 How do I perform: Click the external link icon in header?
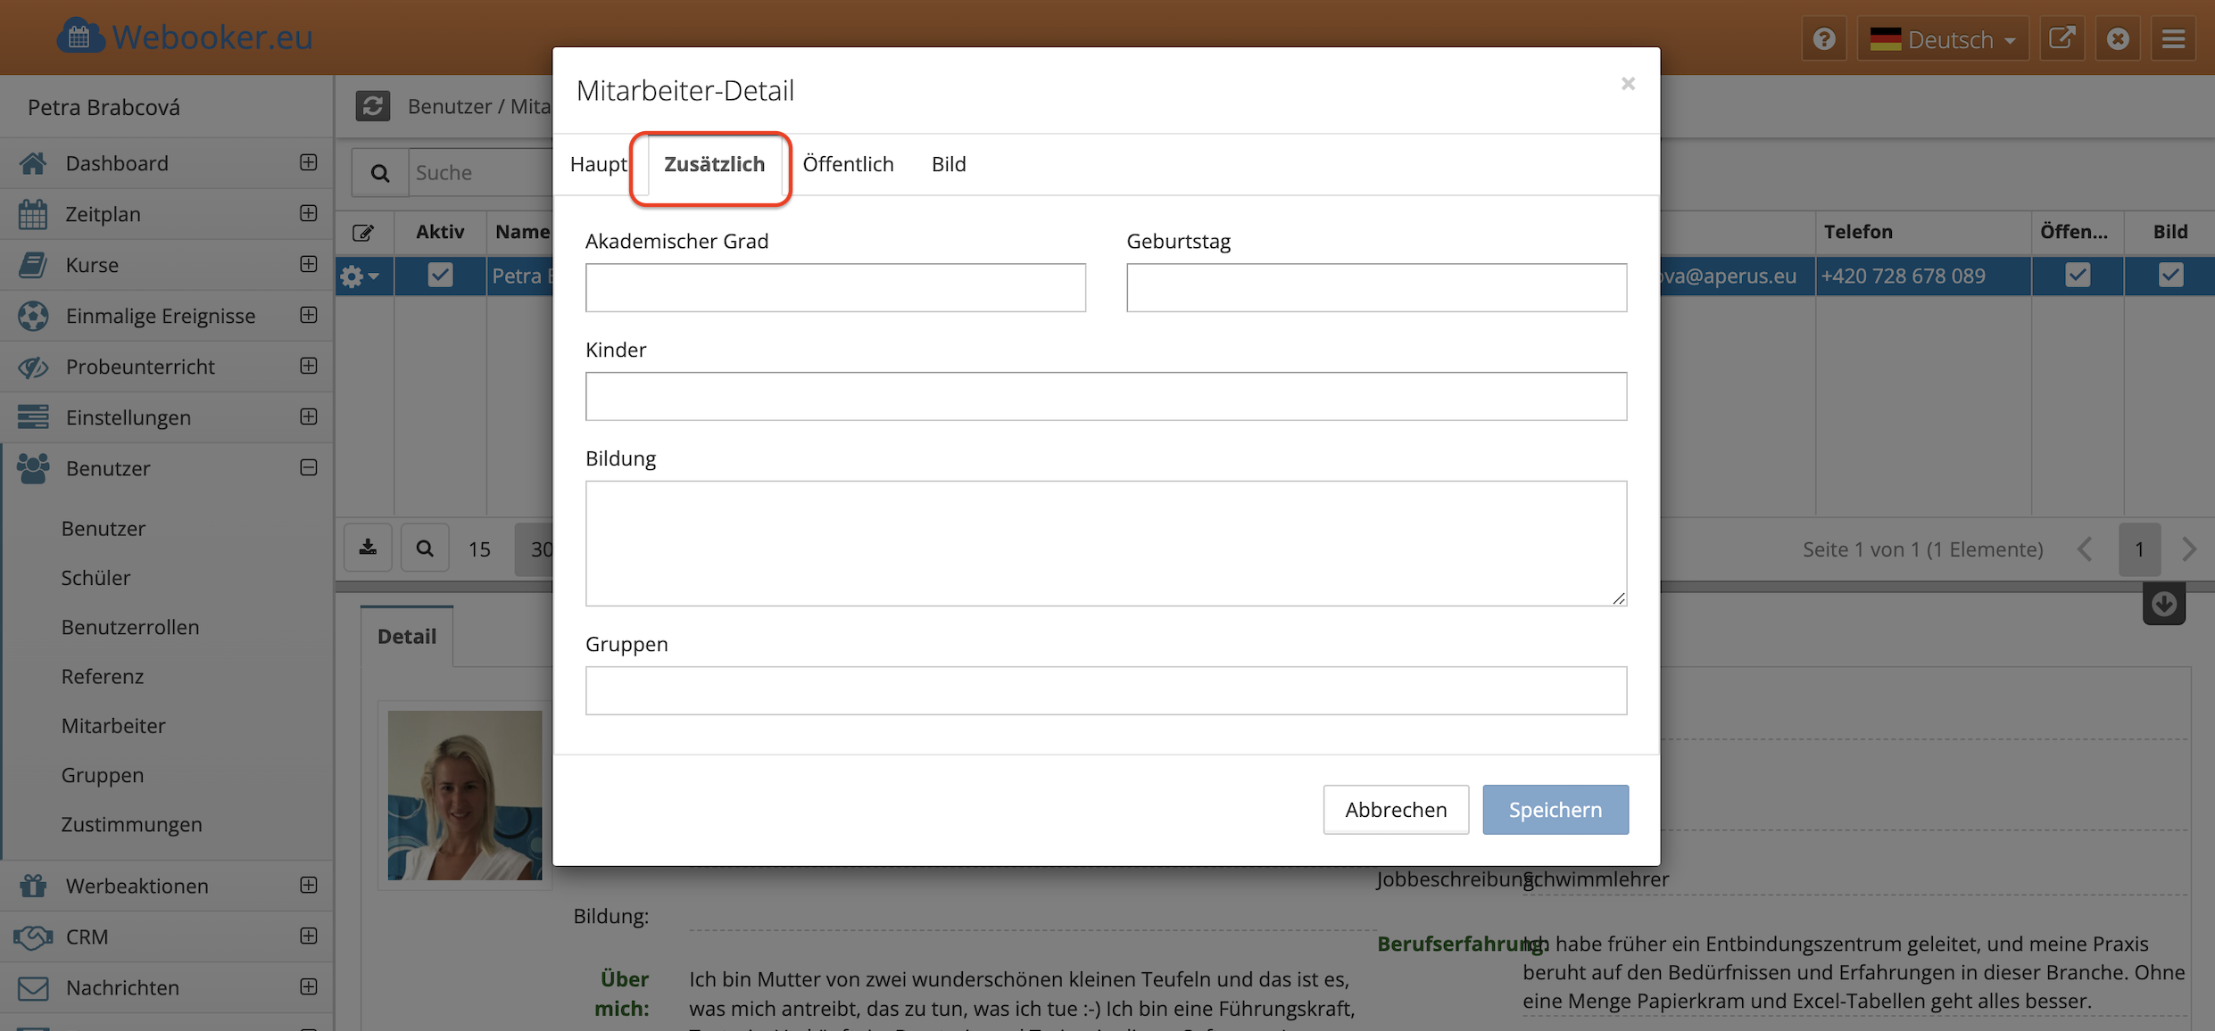(x=2062, y=39)
